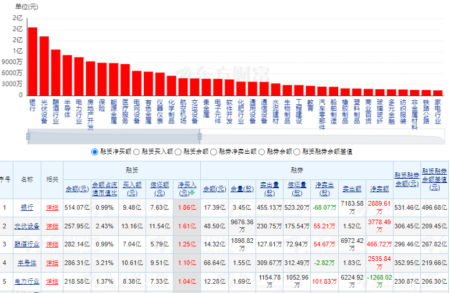Sort by 融资融券余额差值(元) column header
This screenshot has width=450, height=293.
point(434,179)
